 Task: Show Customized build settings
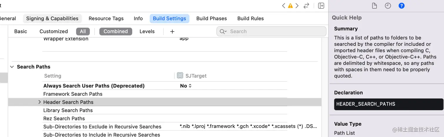click(54, 32)
